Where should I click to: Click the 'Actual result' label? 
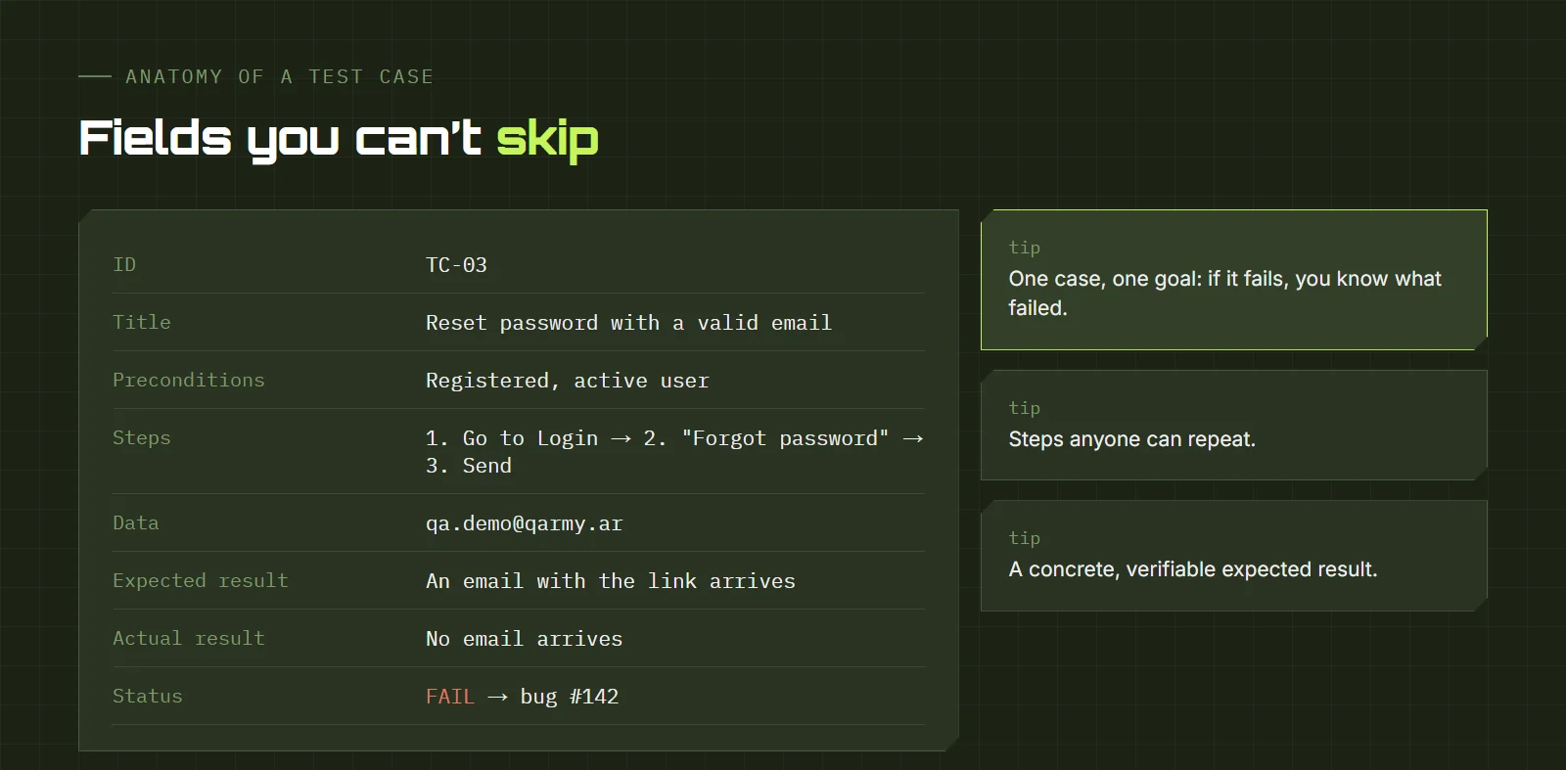[x=189, y=638]
